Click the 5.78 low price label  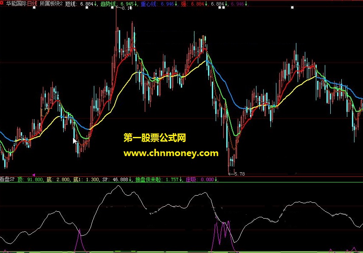(x=239, y=174)
